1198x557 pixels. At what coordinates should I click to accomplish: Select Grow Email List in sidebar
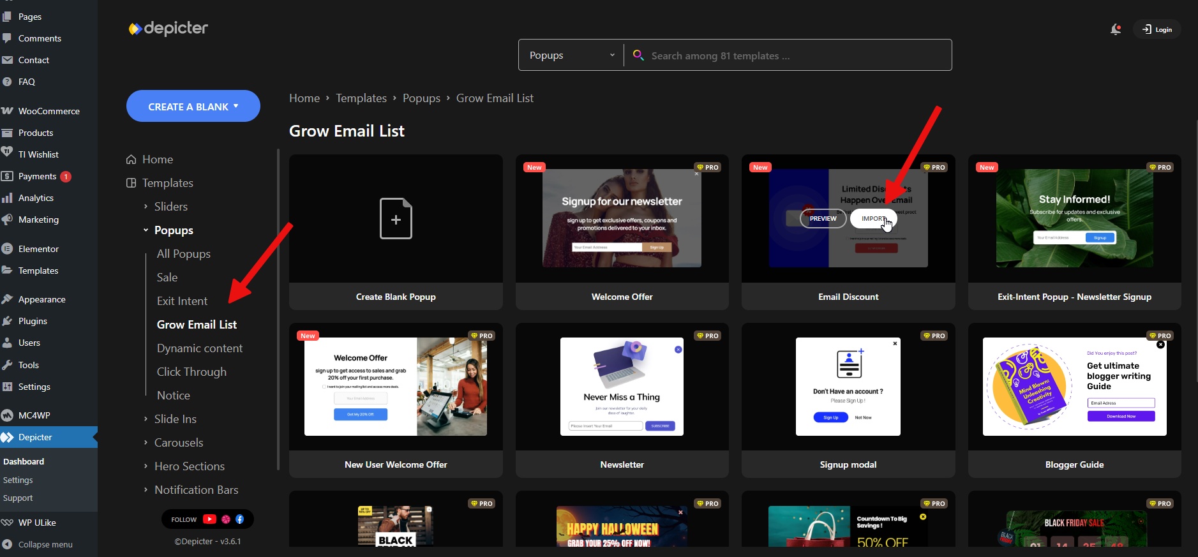pyautogui.click(x=197, y=325)
